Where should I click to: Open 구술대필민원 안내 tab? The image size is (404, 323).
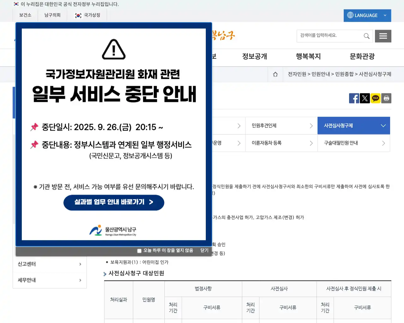click(354, 143)
